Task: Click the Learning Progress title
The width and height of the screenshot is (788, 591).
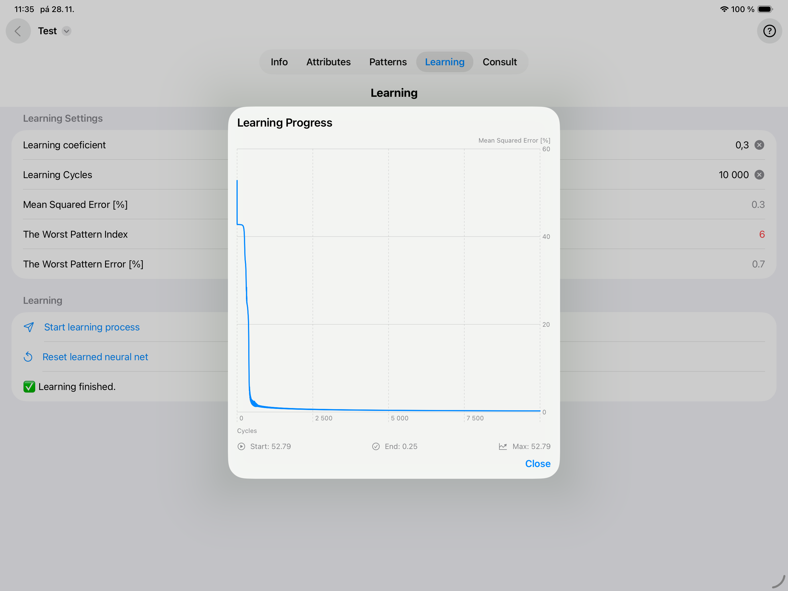Action: 285,123
